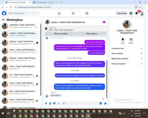Screen dimensions: 148x118
Task: Go back with browser back arrow
Action: (3, 7)
